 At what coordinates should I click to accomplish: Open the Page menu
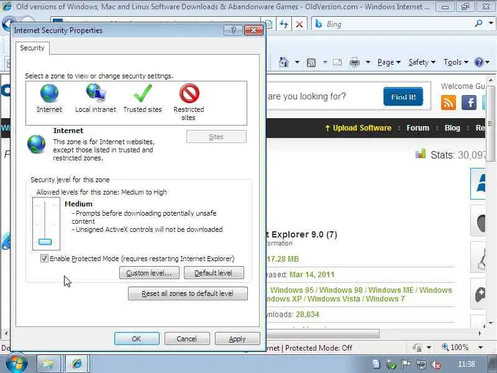pos(389,62)
